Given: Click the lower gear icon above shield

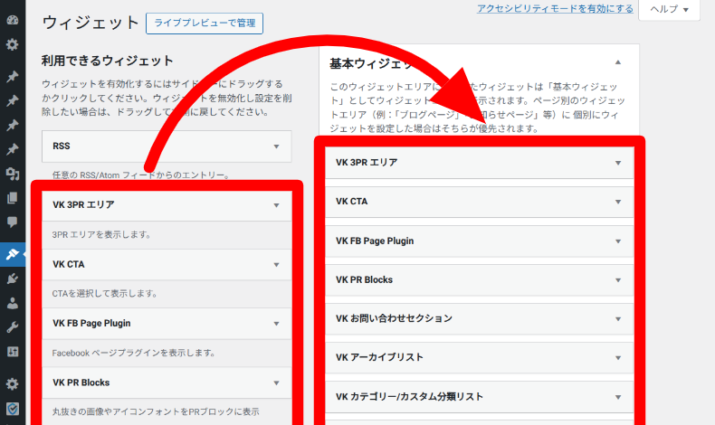Looking at the screenshot, I should point(13,384).
